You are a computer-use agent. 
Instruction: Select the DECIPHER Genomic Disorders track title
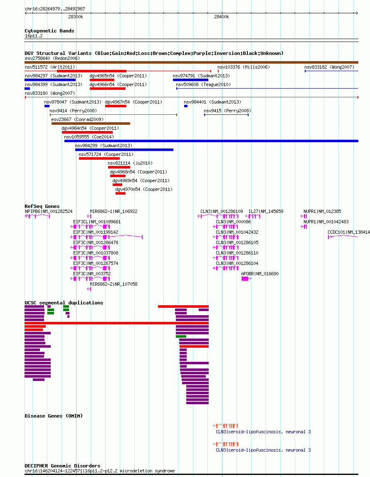click(62, 466)
